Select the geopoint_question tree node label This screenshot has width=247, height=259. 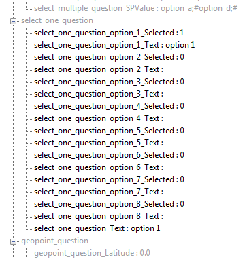click(x=54, y=241)
